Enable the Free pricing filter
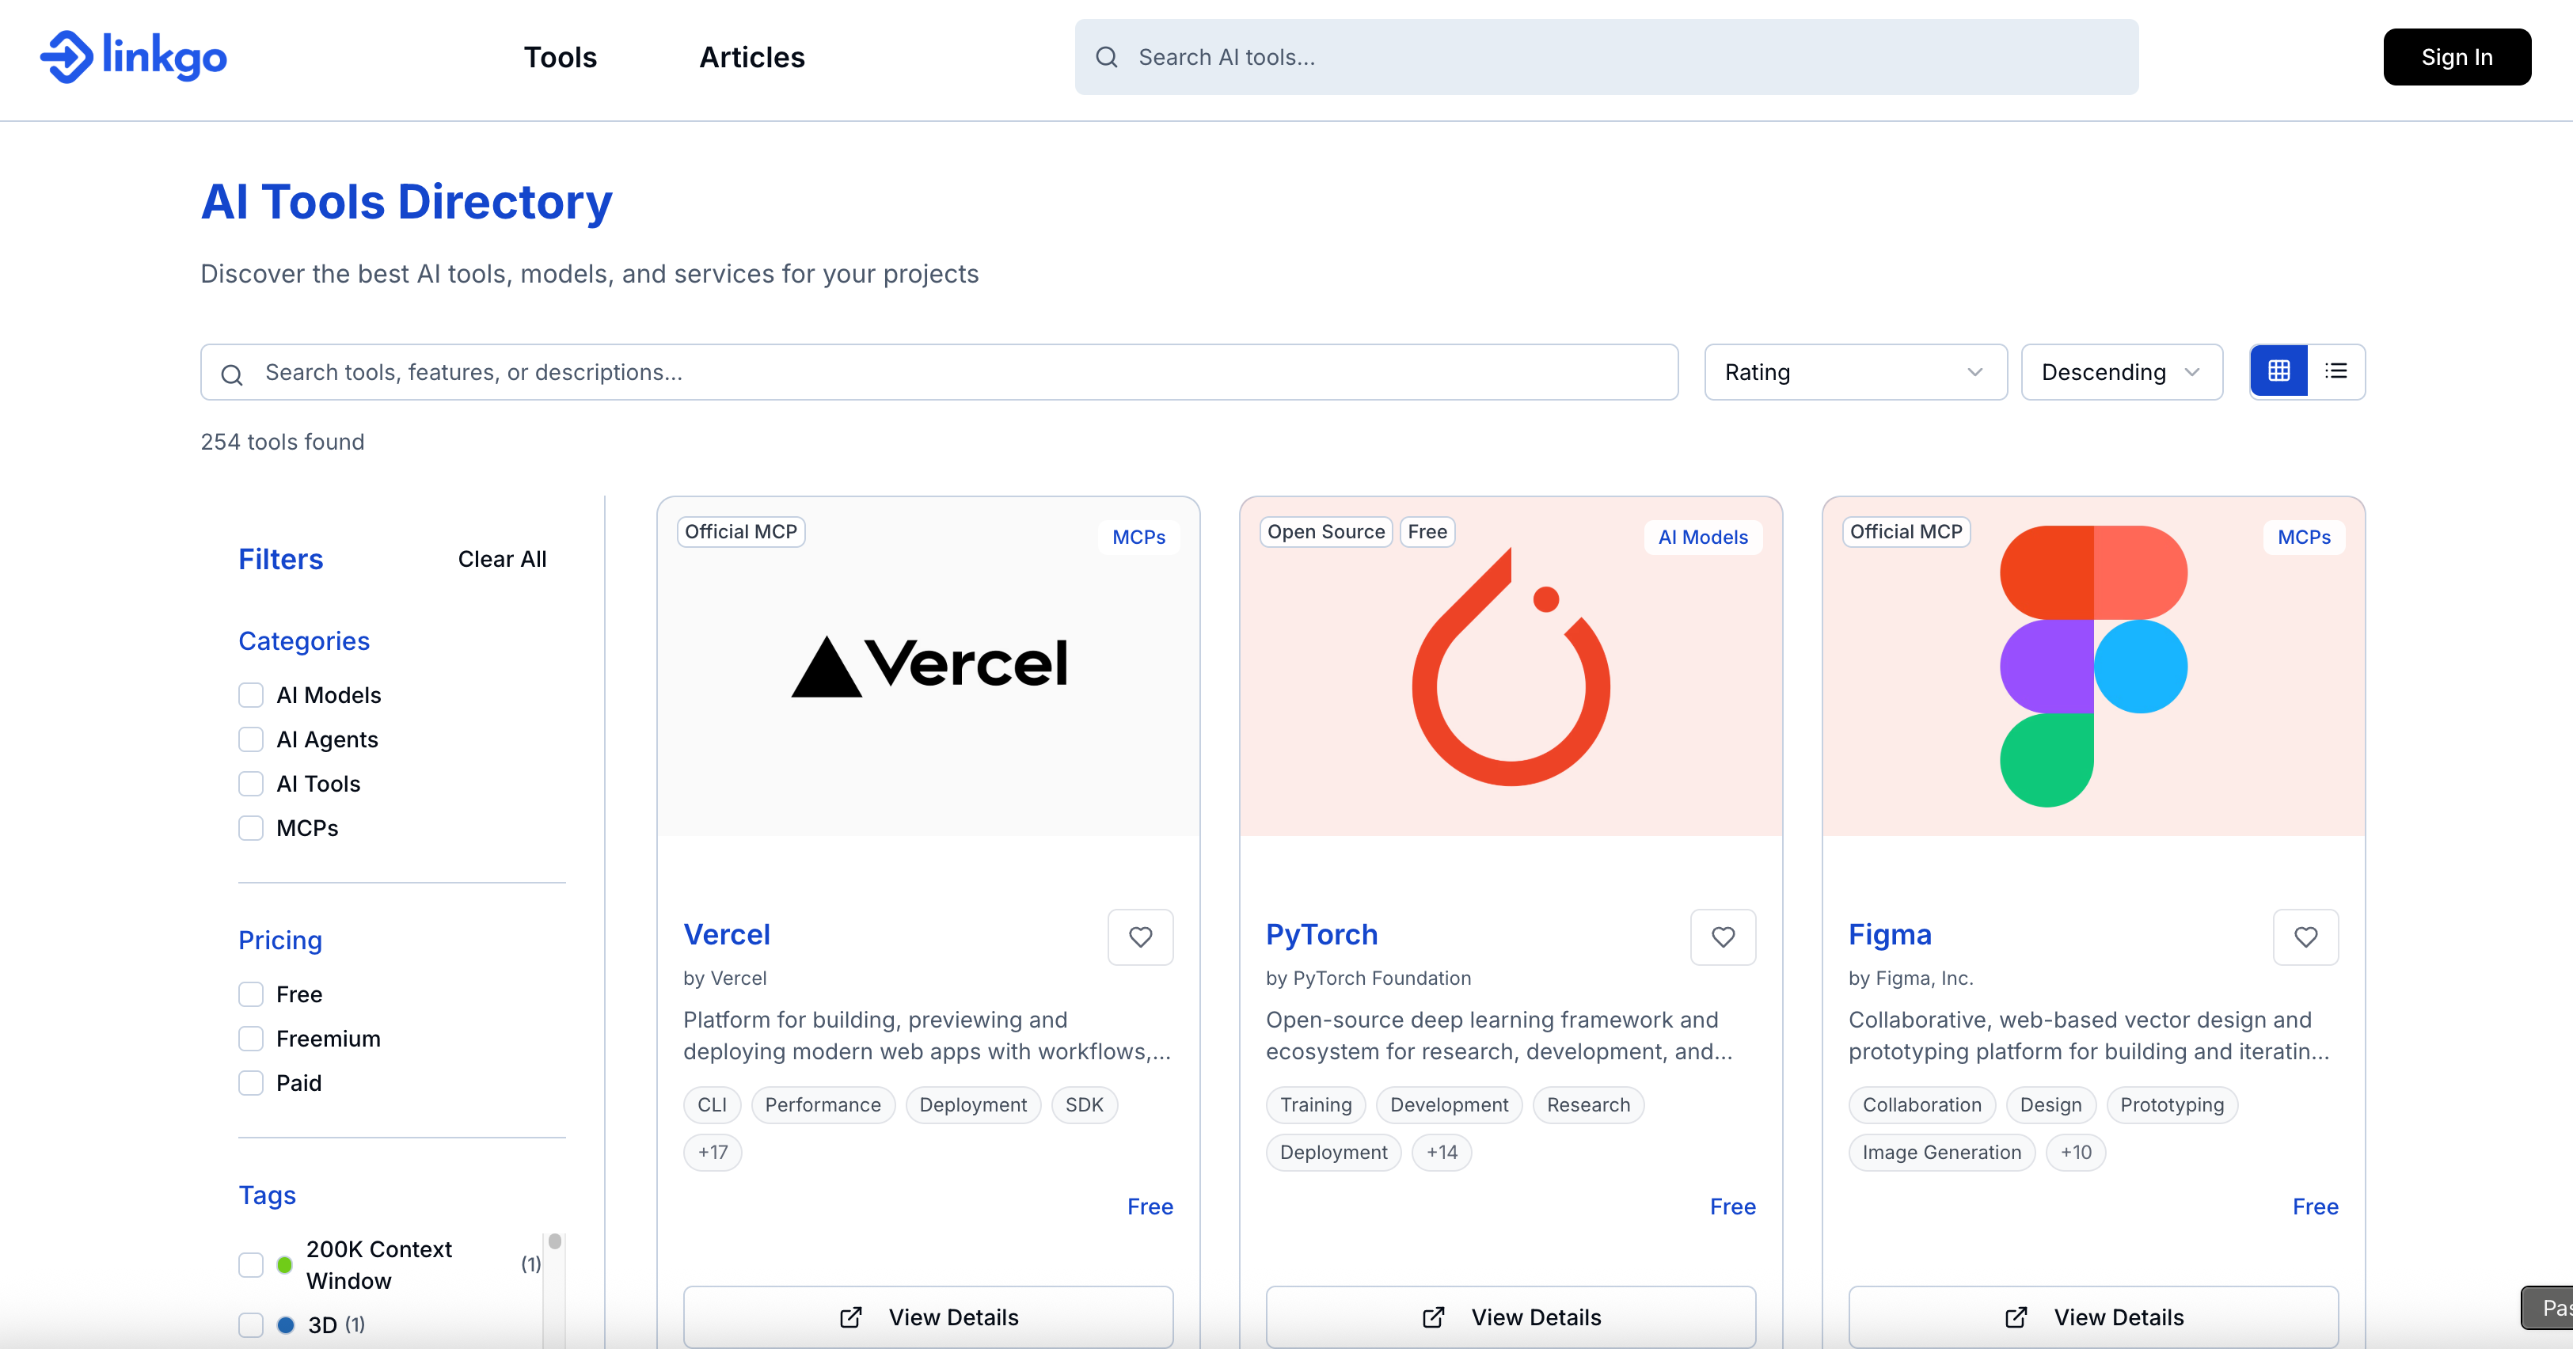2573x1349 pixels. coord(251,994)
